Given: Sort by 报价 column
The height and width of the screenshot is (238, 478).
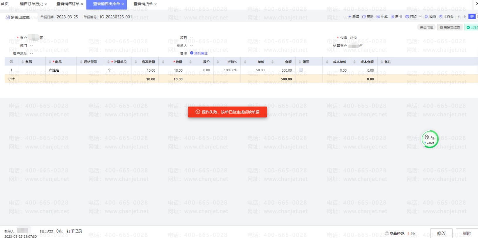Looking at the screenshot, I should point(190,62).
